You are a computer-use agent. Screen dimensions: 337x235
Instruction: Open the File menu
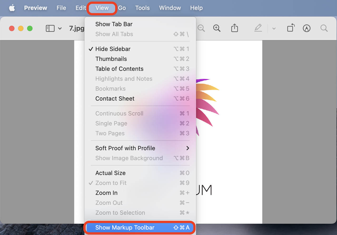tap(61, 8)
